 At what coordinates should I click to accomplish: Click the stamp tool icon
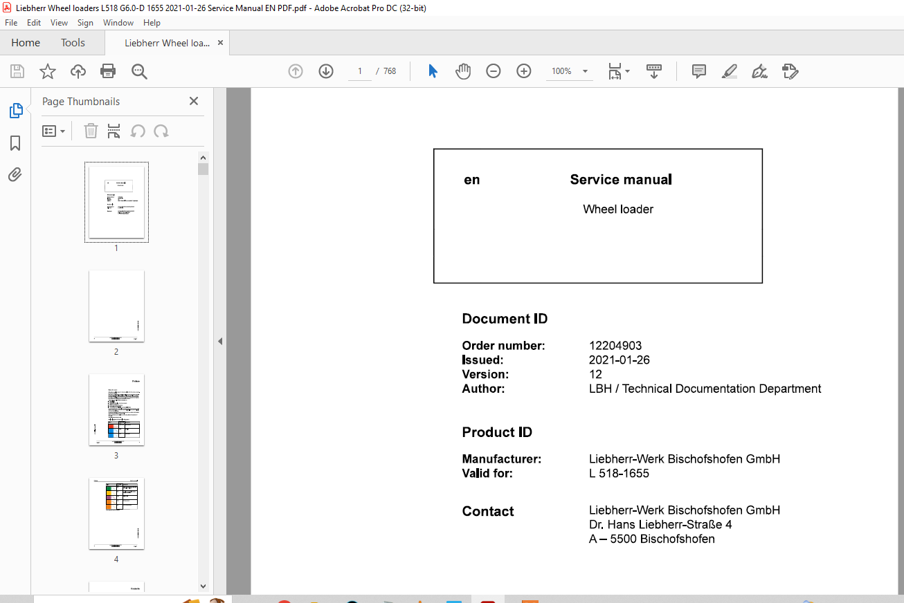pos(790,71)
